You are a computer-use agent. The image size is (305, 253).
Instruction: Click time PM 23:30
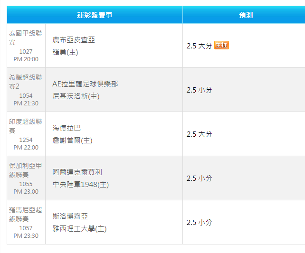point(26,236)
